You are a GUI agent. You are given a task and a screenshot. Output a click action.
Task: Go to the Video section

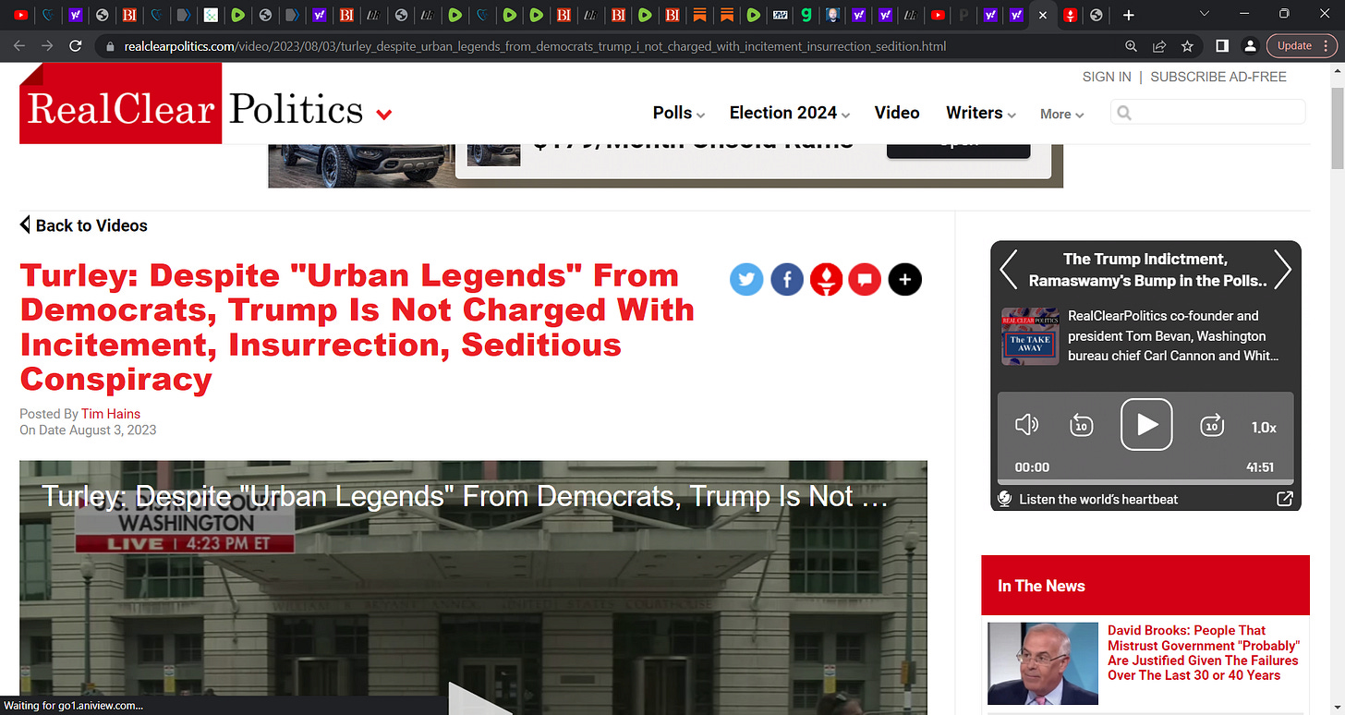(x=897, y=113)
